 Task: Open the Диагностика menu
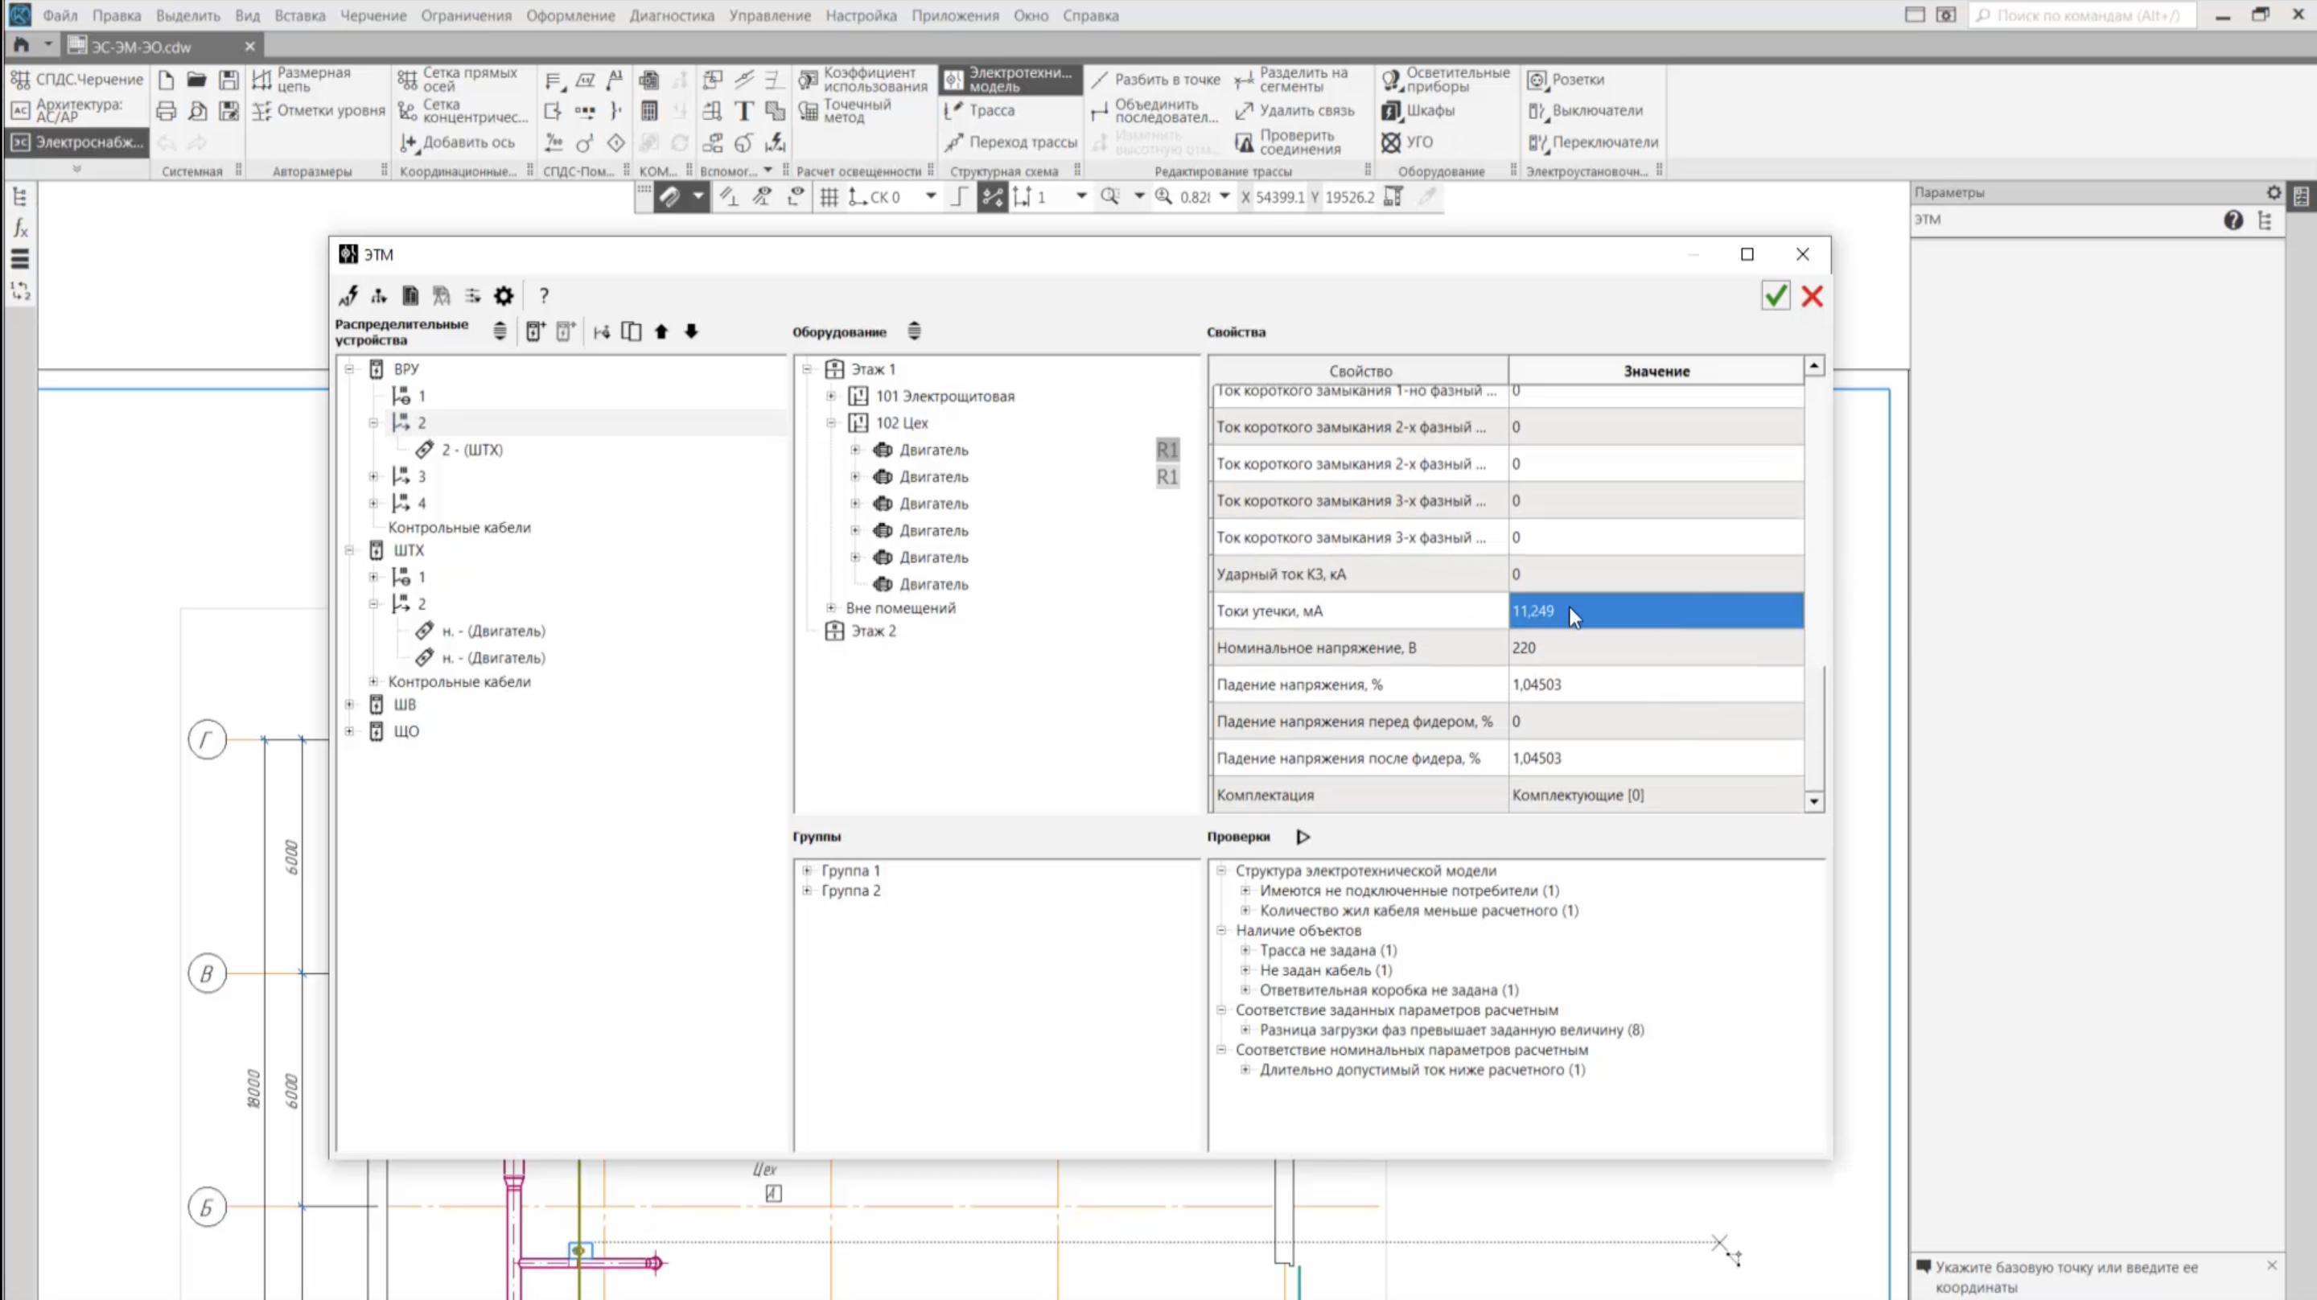pos(671,15)
